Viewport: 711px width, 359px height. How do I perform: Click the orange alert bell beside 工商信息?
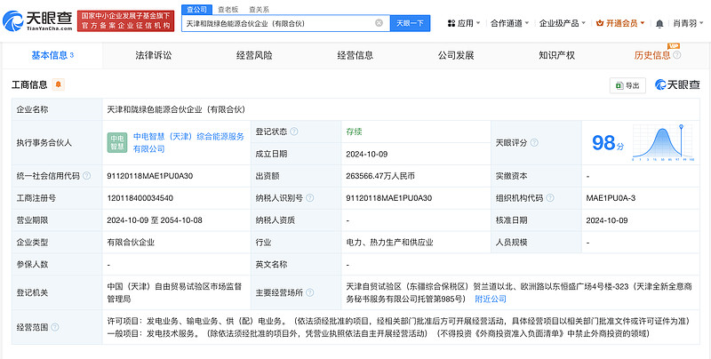(59, 84)
